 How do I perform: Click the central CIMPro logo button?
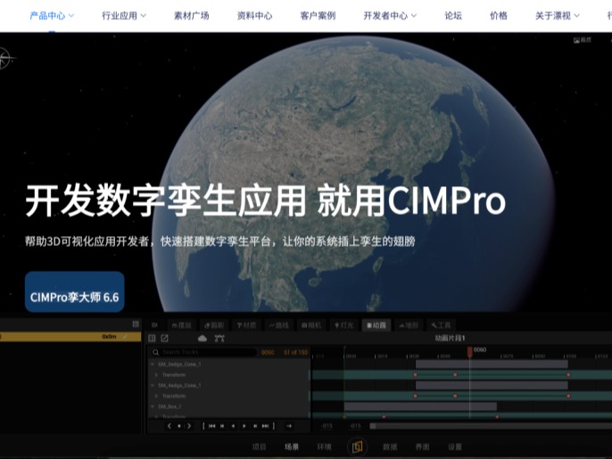click(x=357, y=447)
